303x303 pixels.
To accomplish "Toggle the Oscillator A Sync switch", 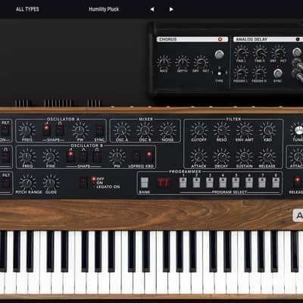I will coord(100,130).
